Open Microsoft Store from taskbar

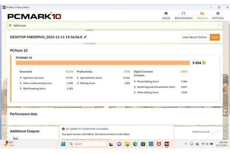click(x=143, y=144)
